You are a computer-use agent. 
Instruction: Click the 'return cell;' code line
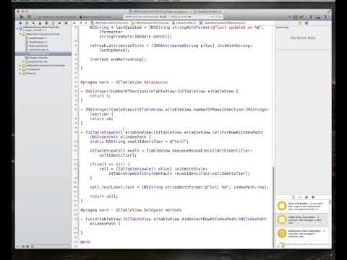103,196
